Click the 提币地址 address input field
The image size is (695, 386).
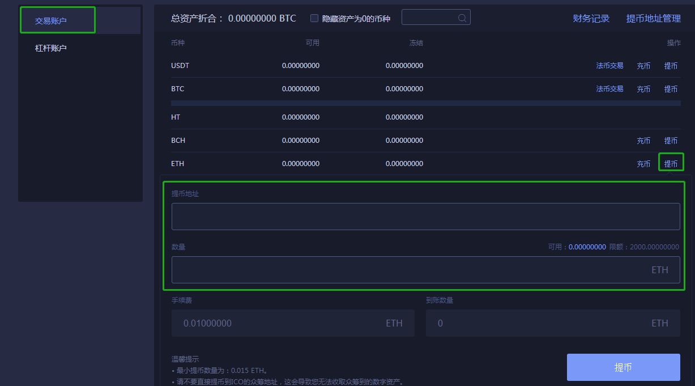[x=425, y=216]
